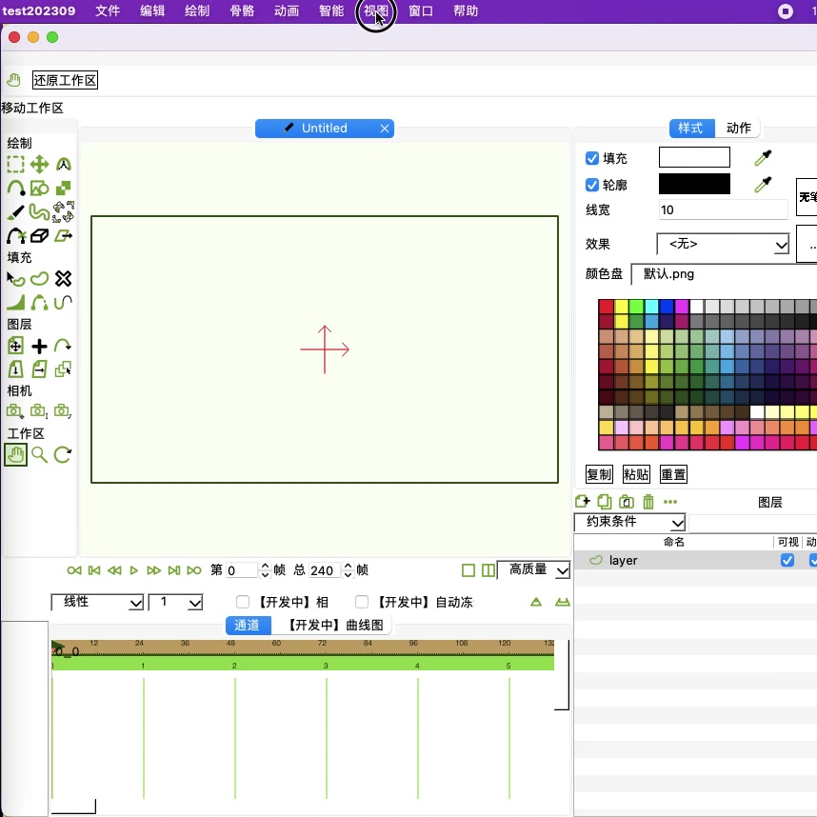817x817 pixels.
Task: Pick the eraser tool in drawing section
Action: point(39,235)
